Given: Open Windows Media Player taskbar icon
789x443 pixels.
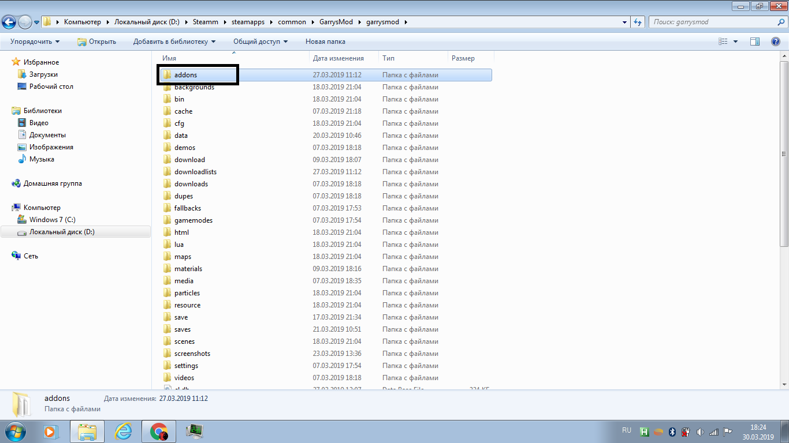Looking at the screenshot, I should tap(51, 431).
